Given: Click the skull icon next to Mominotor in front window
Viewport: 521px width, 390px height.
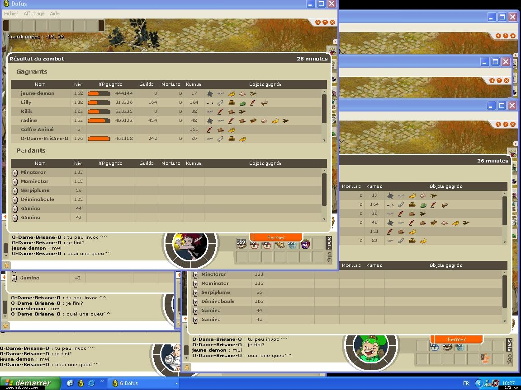Looking at the screenshot, I should click(15, 181).
